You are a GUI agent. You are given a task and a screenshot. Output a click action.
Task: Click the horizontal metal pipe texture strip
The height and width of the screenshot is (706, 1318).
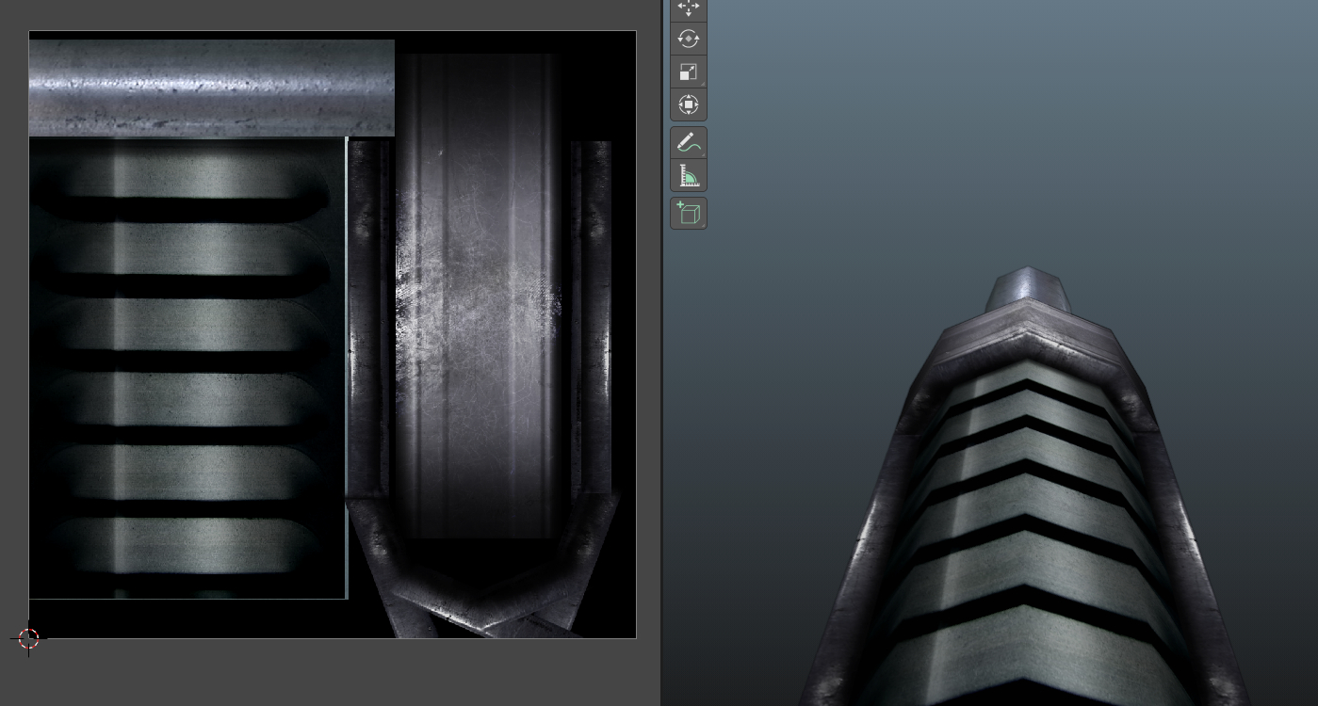(x=211, y=87)
